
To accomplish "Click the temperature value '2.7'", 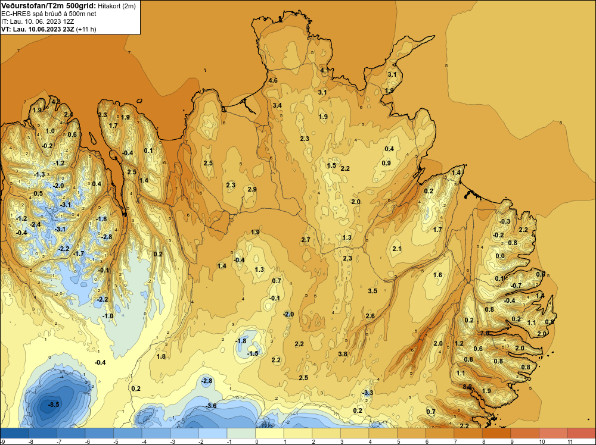I will (x=306, y=240).
